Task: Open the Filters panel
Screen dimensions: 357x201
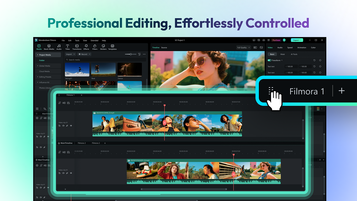Action: click(x=95, y=47)
